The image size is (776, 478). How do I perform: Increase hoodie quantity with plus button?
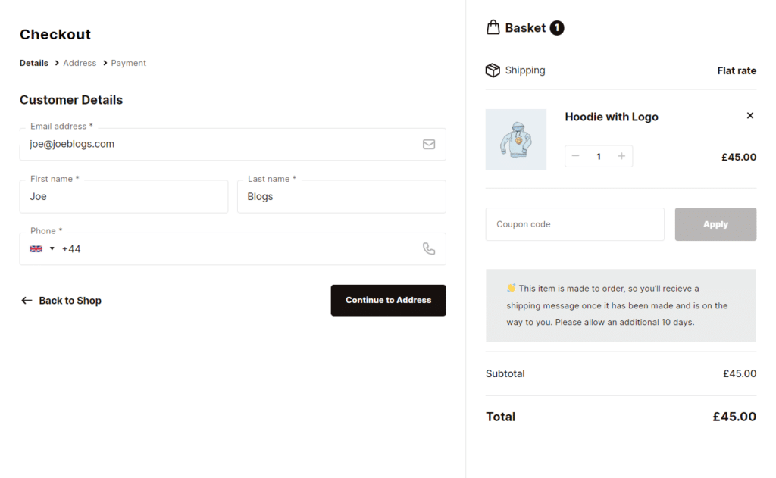click(x=621, y=156)
